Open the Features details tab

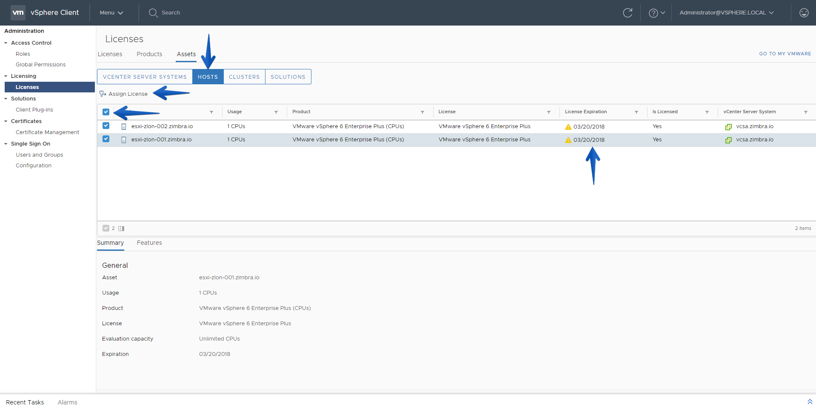tap(149, 243)
